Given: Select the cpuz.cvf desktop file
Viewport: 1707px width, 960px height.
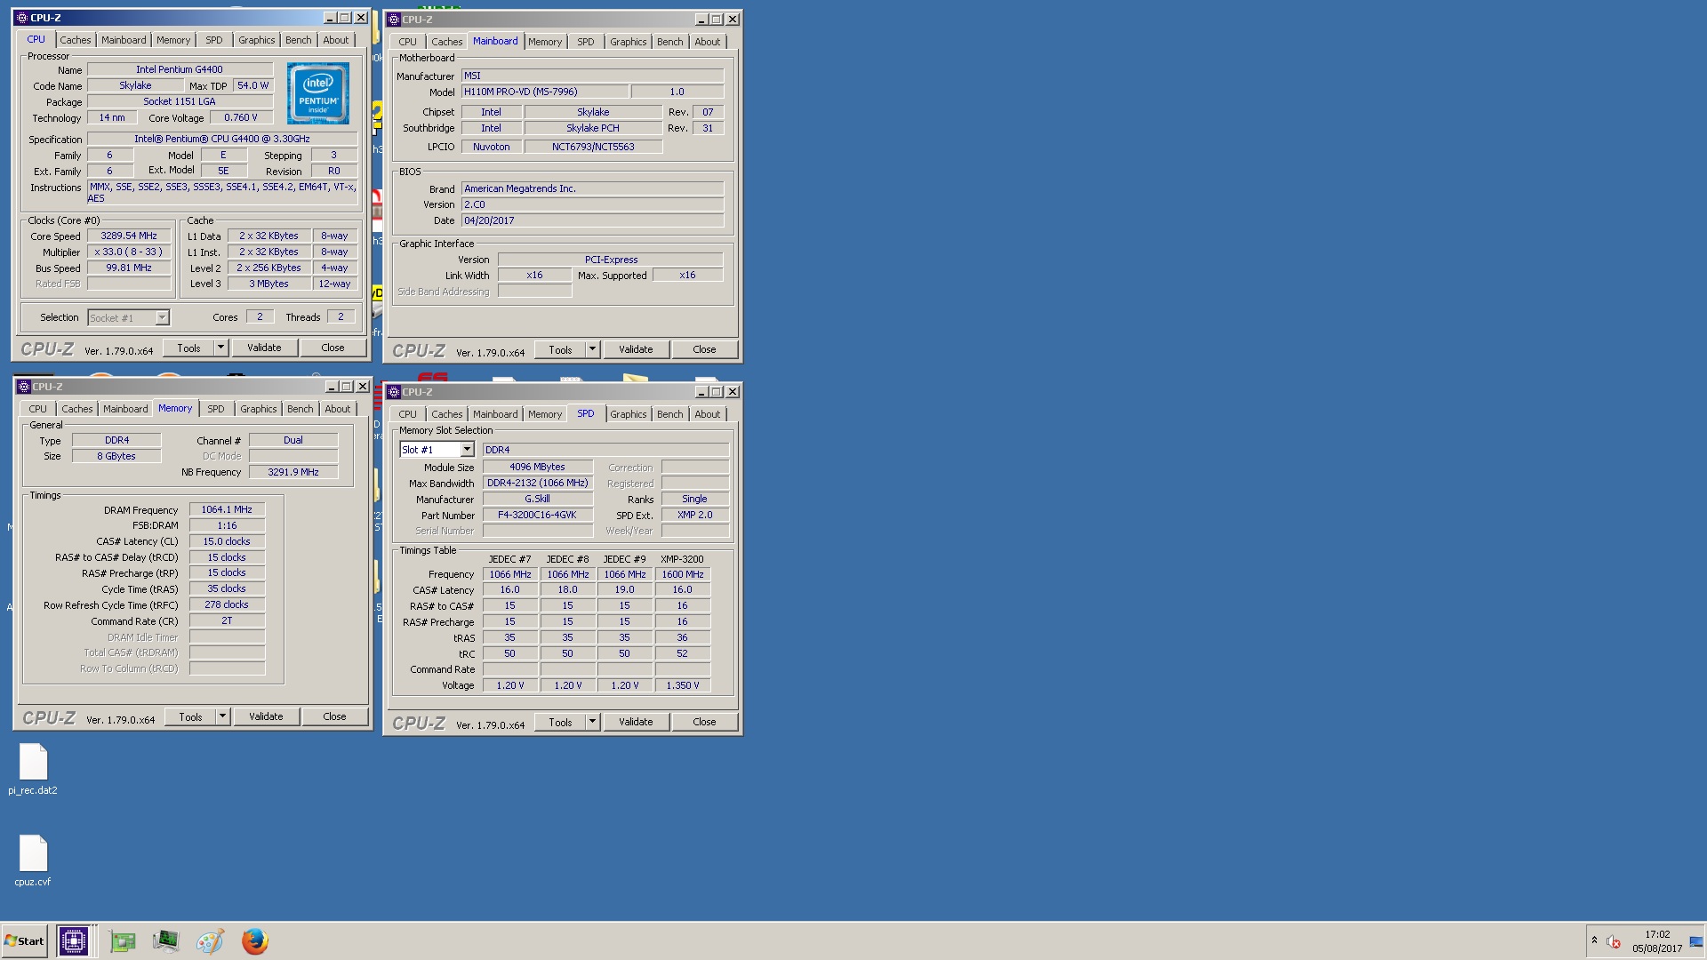Looking at the screenshot, I should point(33,860).
